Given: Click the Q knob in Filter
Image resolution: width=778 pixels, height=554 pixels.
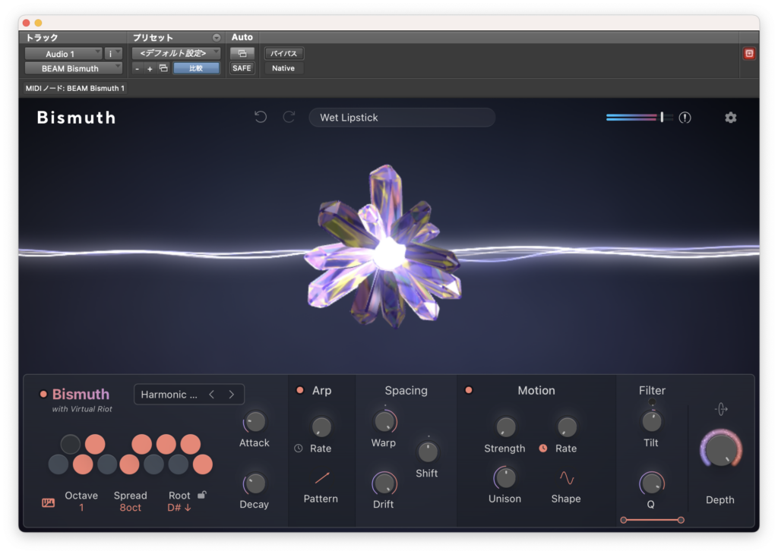Looking at the screenshot, I should [651, 483].
